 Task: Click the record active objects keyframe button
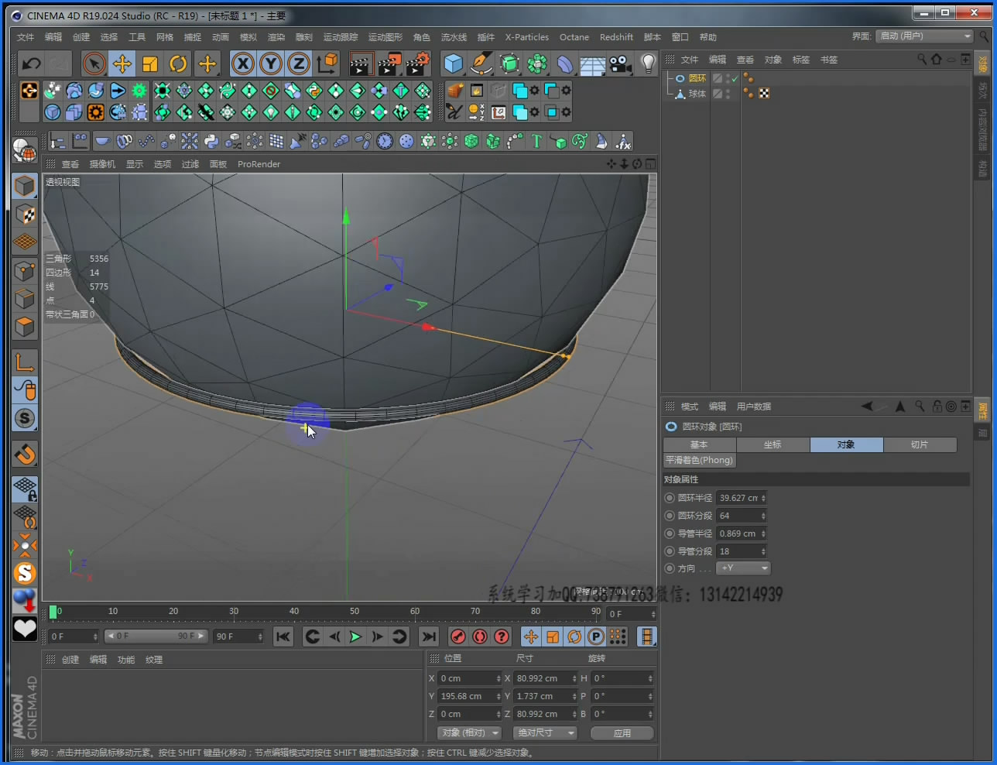458,636
